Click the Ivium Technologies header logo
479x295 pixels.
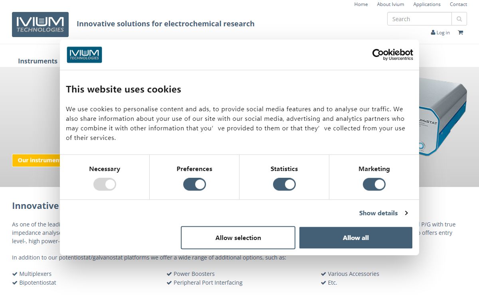click(x=40, y=24)
